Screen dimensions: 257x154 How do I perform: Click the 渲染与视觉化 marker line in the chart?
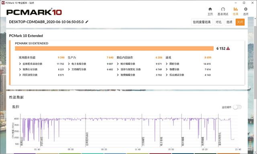click(218, 130)
